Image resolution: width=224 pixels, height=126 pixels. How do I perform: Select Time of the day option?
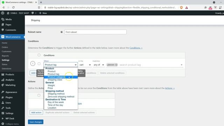click(55, 105)
